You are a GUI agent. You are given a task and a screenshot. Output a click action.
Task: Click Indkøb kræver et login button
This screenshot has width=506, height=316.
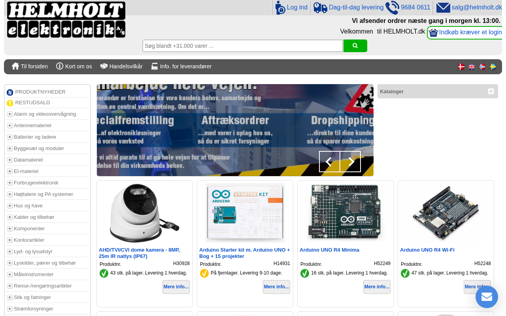(465, 33)
